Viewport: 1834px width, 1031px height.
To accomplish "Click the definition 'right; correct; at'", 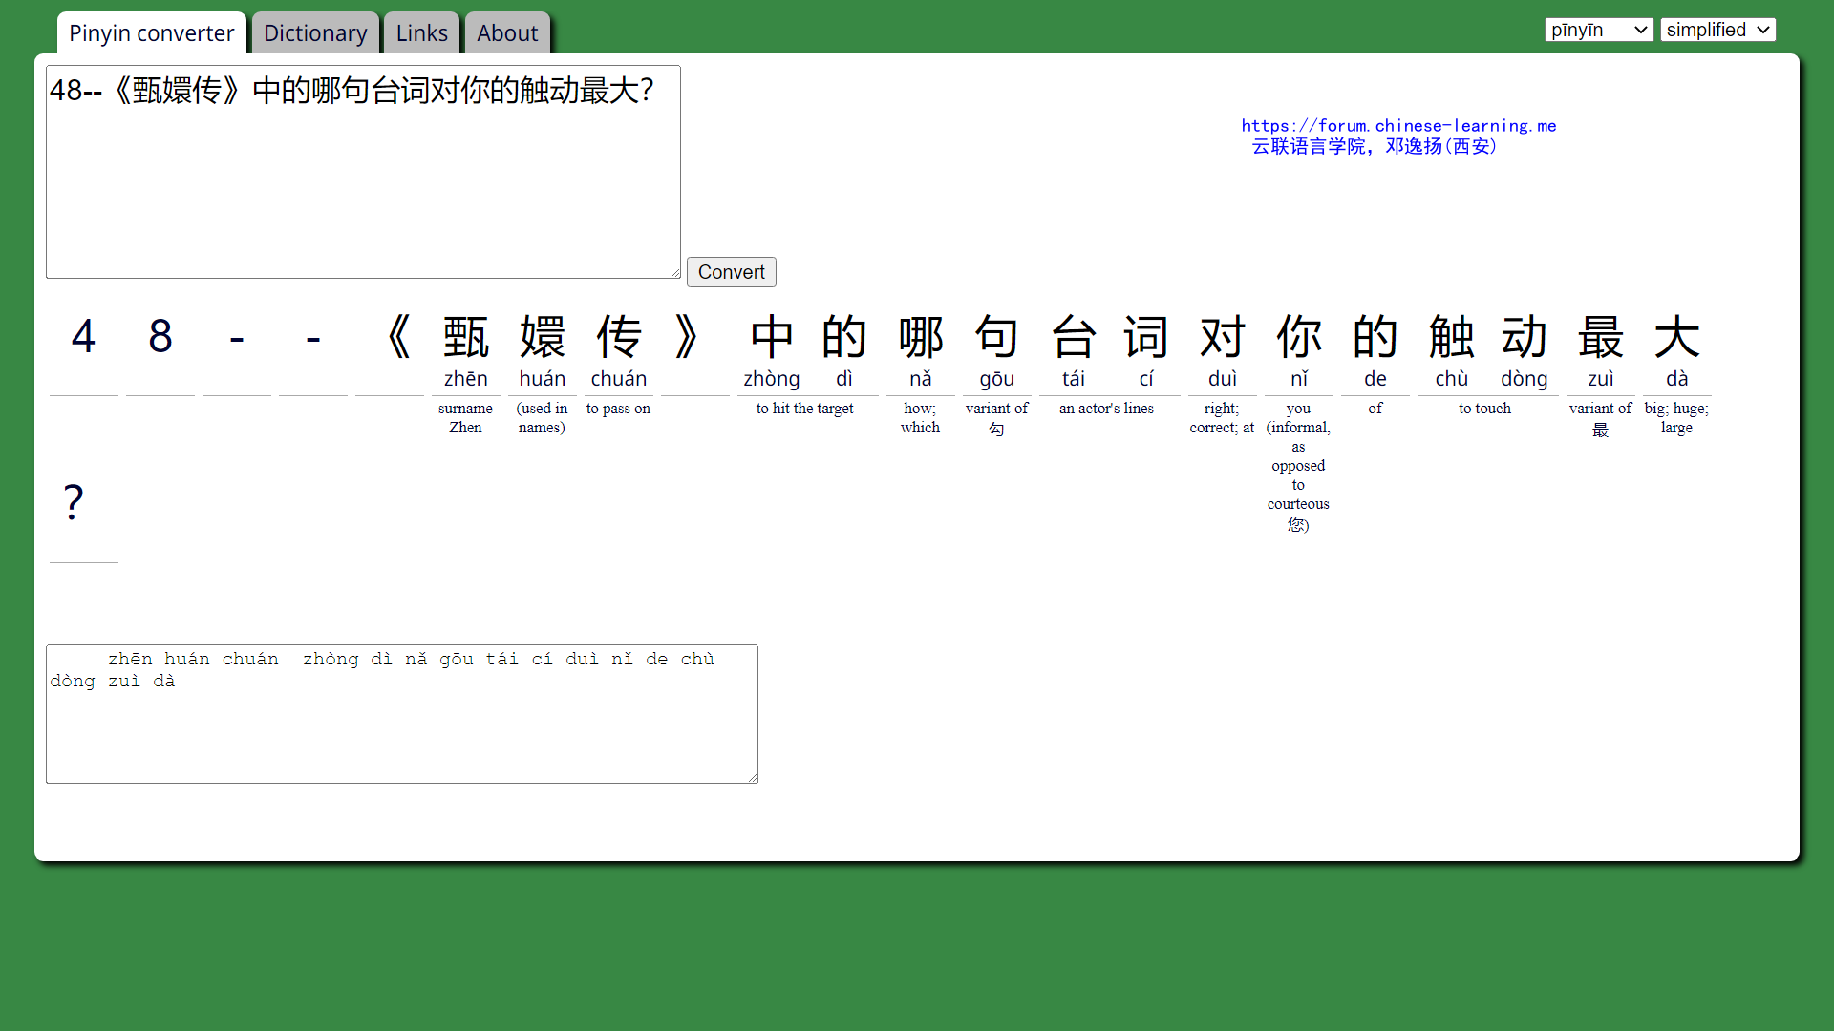I will [x=1223, y=418].
